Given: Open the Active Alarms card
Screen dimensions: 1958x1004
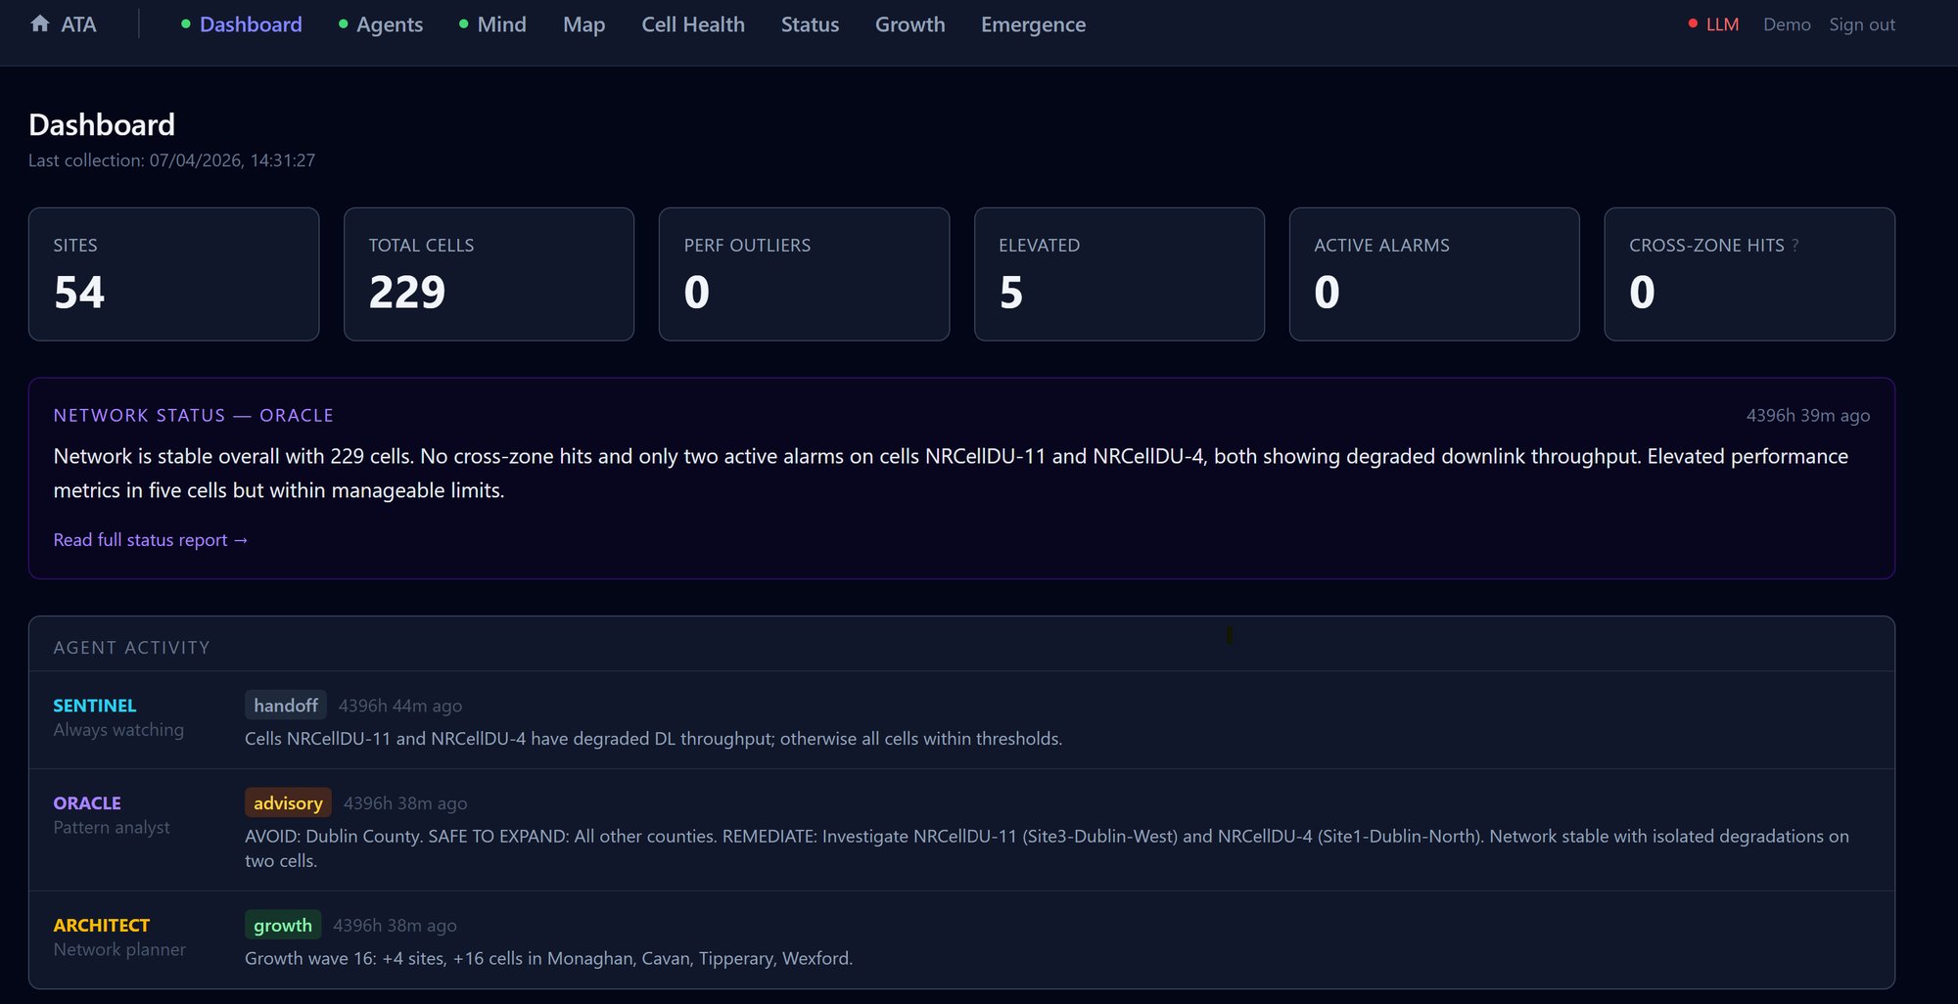Looking at the screenshot, I should 1434,274.
